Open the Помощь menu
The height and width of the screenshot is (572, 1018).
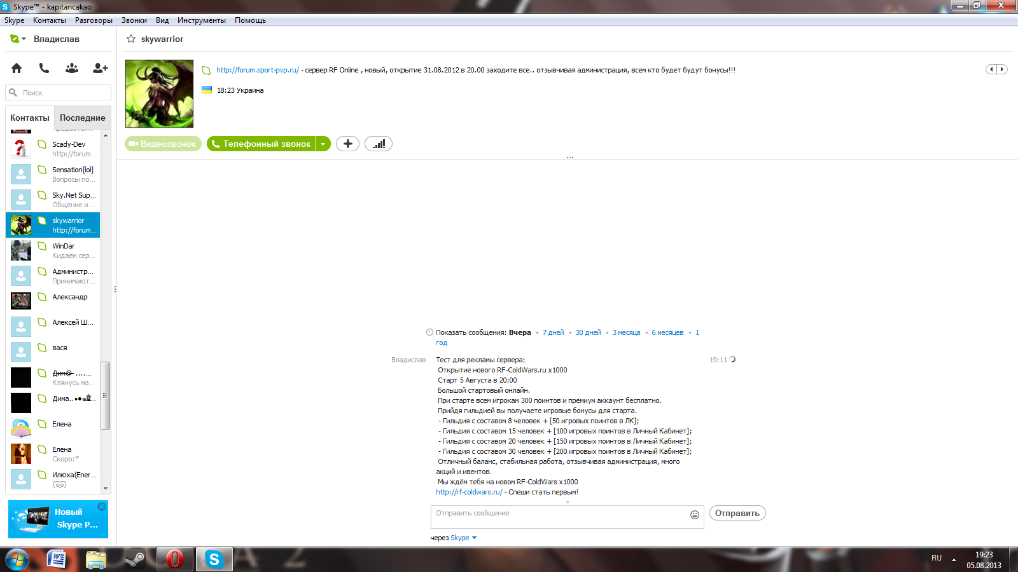(250, 20)
